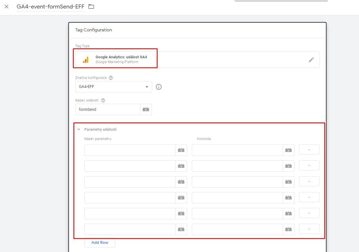Remove the first parameter row

pyautogui.click(x=309, y=150)
